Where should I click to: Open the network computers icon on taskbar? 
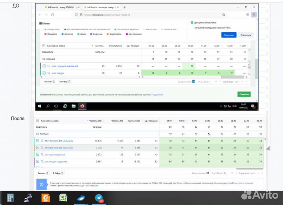click(x=28, y=198)
